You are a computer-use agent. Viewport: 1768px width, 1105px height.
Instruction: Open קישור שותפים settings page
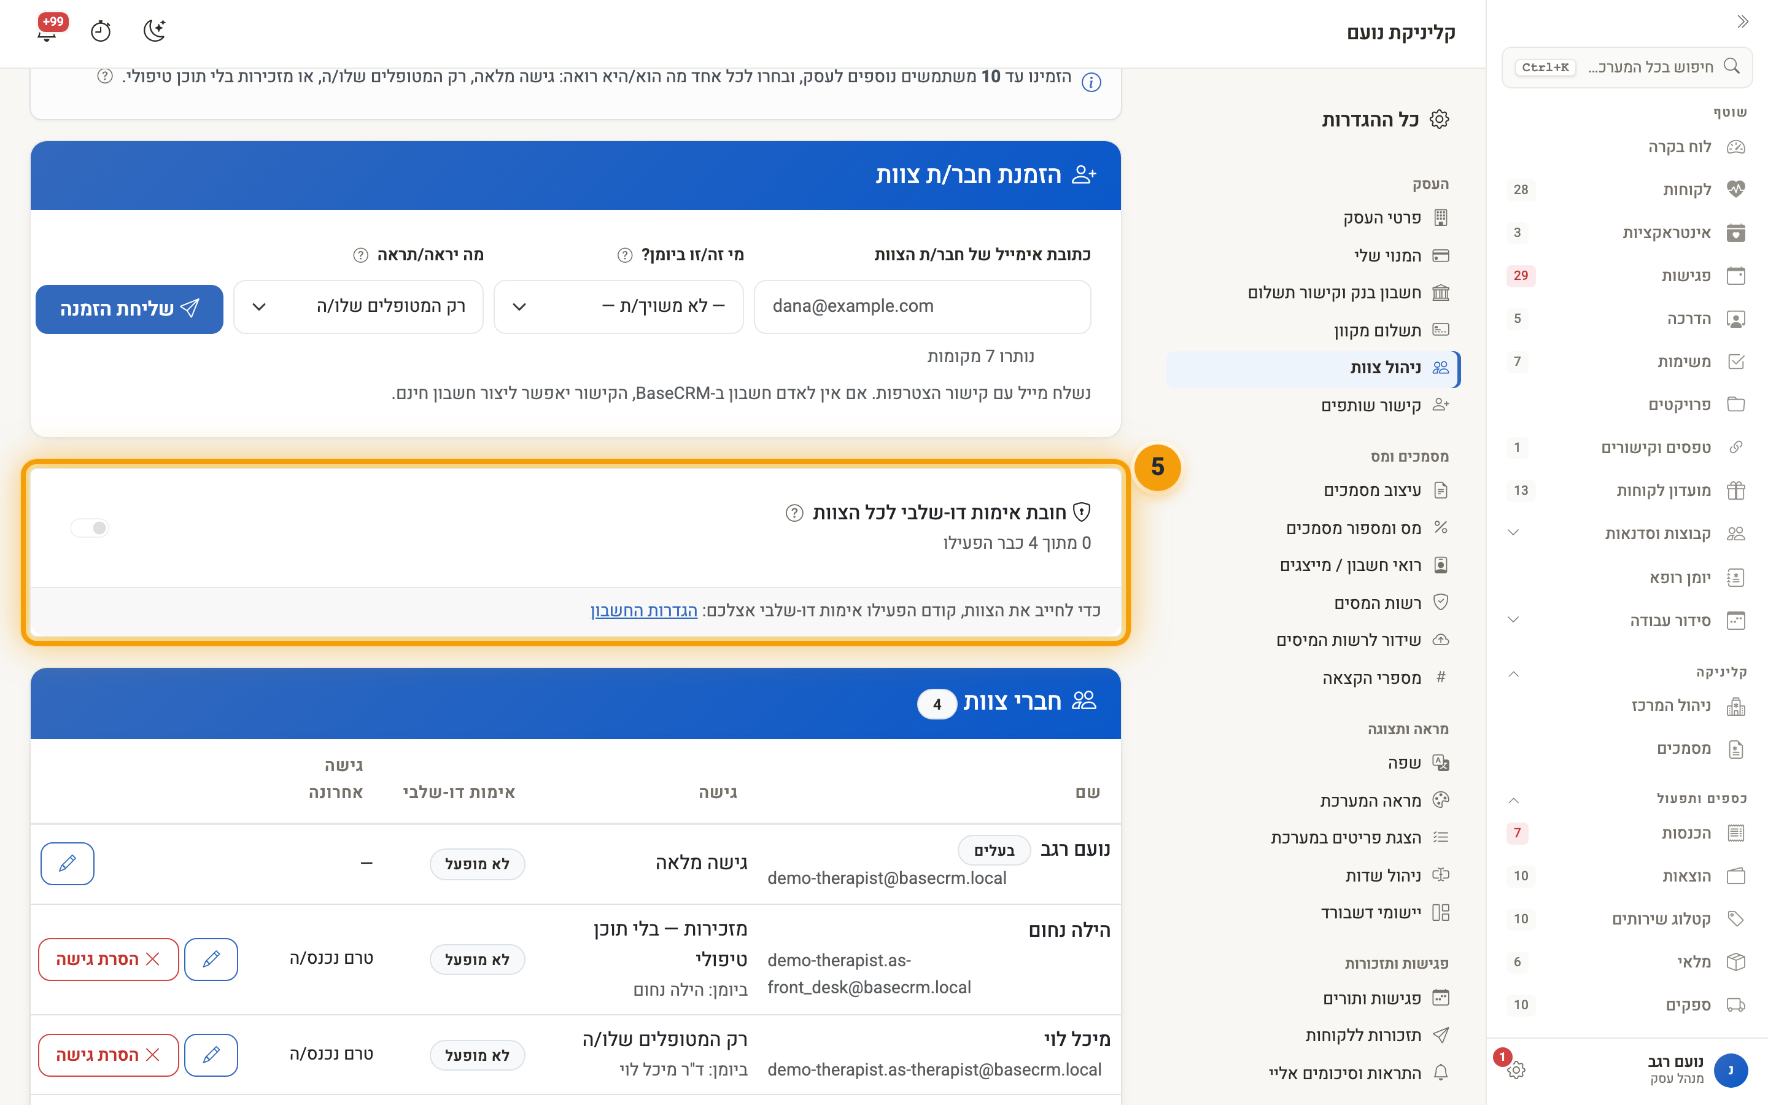(1313, 406)
